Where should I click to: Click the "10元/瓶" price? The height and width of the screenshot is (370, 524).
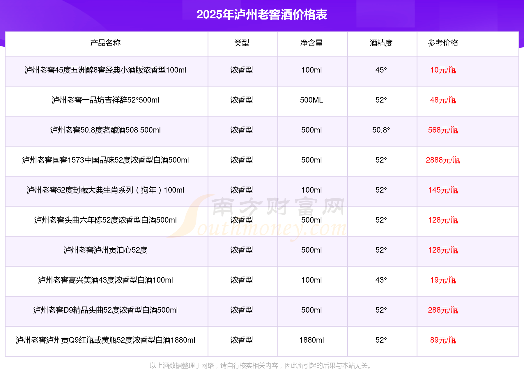(443, 70)
